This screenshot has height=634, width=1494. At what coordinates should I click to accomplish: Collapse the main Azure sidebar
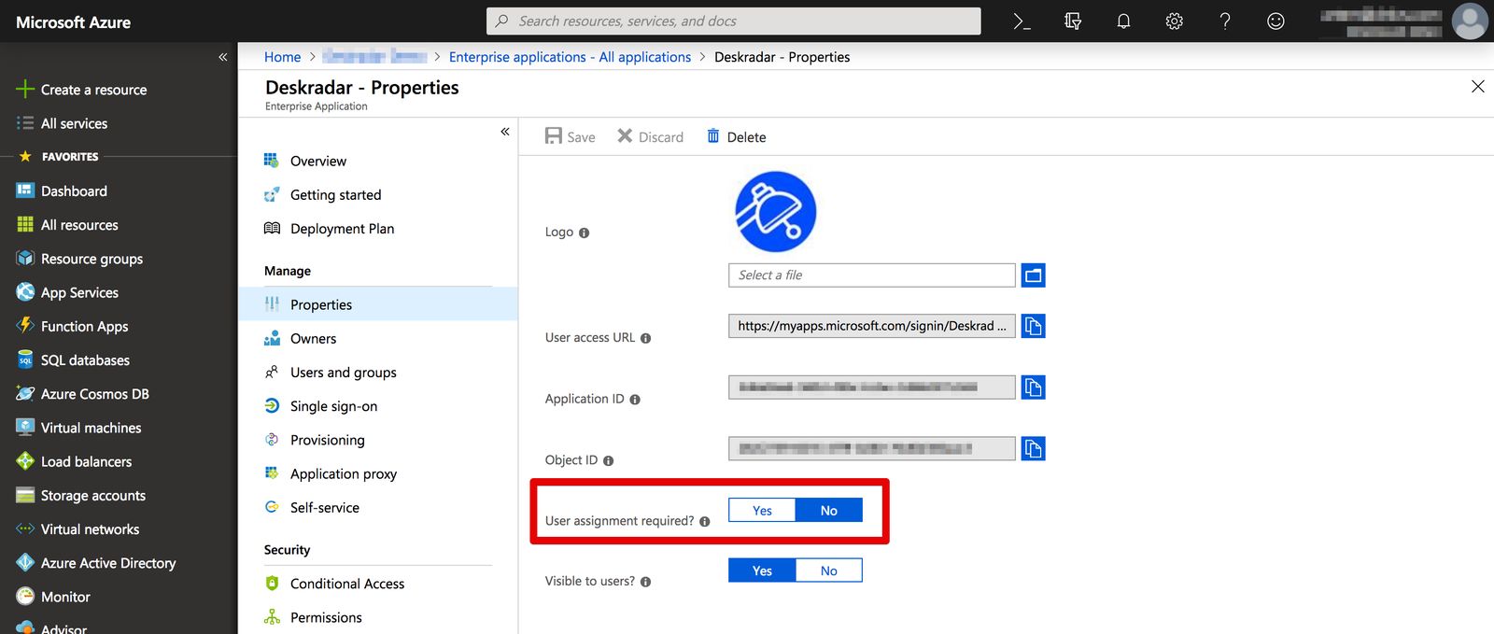point(223,57)
